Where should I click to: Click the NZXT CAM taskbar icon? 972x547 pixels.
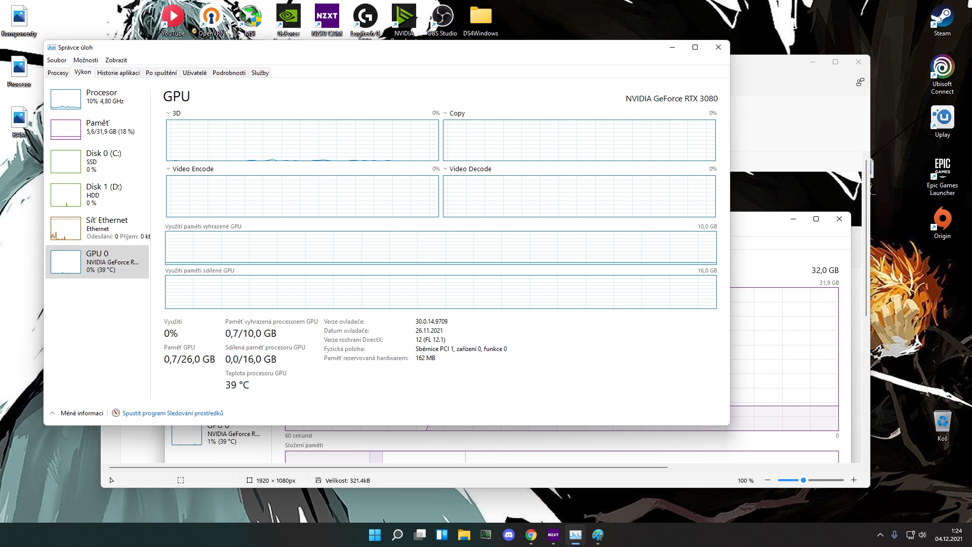pyautogui.click(x=553, y=535)
